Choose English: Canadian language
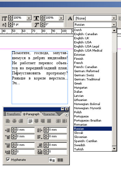This screenshot has height=169, width=121. pos(93,34)
